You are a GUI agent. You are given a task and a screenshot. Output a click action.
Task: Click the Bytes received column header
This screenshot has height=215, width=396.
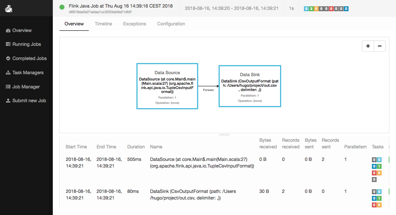(x=268, y=143)
